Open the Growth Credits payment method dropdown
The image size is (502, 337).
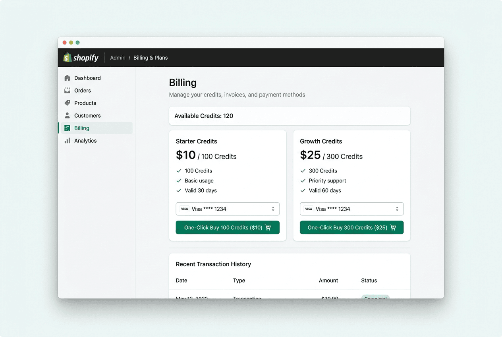[x=351, y=209]
